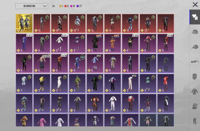The height and width of the screenshot is (131, 200).
Task: Select the orange Naruto jumpsuit outfit
Action: tap(112, 43)
